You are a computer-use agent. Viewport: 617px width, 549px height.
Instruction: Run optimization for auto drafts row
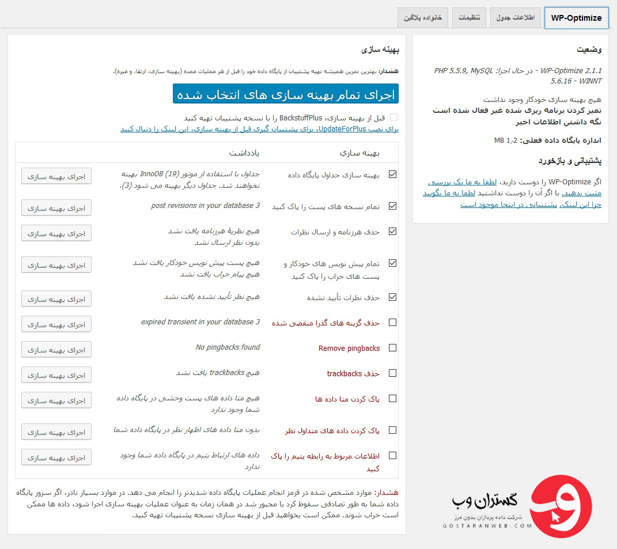[x=56, y=265]
